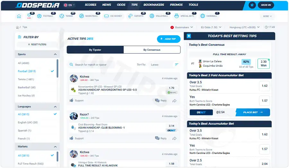Image resolution: width=289 pixels, height=168 pixels.
Task: Collapse the Sports filter section
Action: click(x=55, y=54)
